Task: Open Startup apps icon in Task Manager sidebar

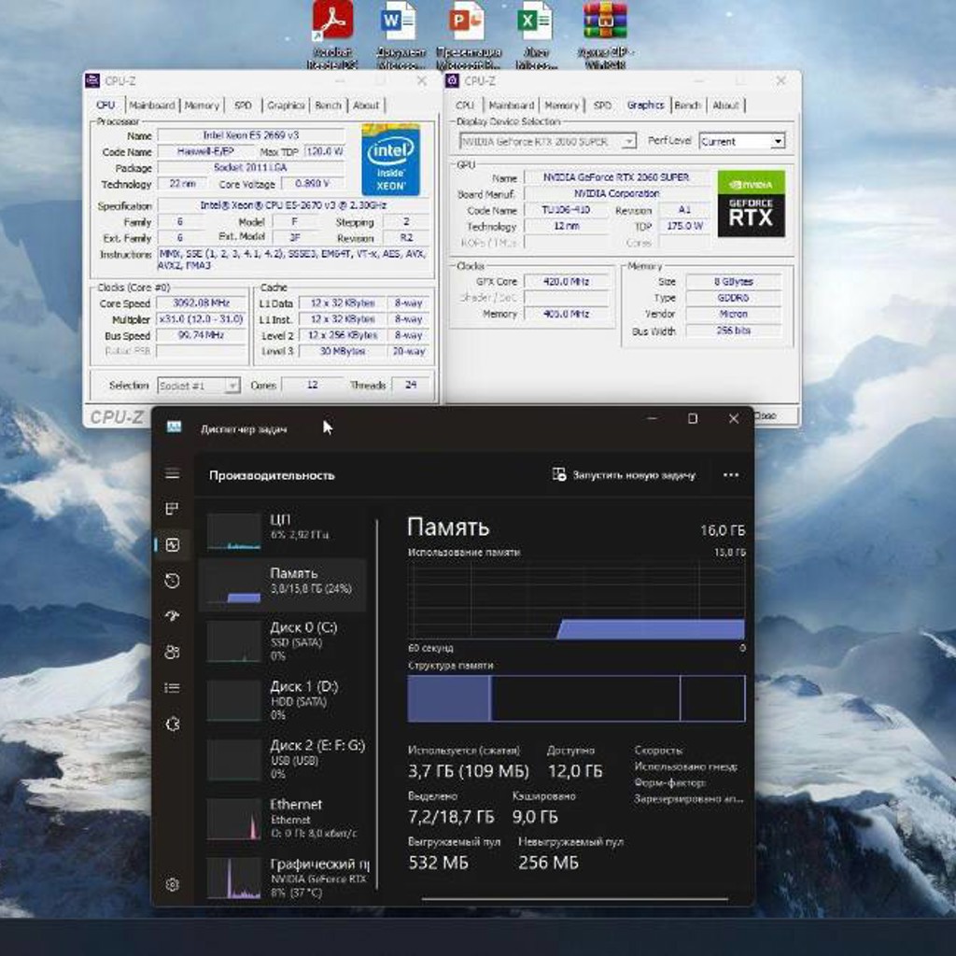Action: [x=173, y=616]
